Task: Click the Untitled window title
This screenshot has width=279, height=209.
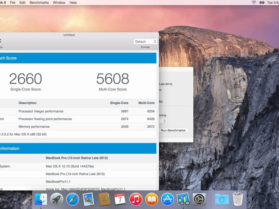Action: pyautogui.click(x=69, y=35)
